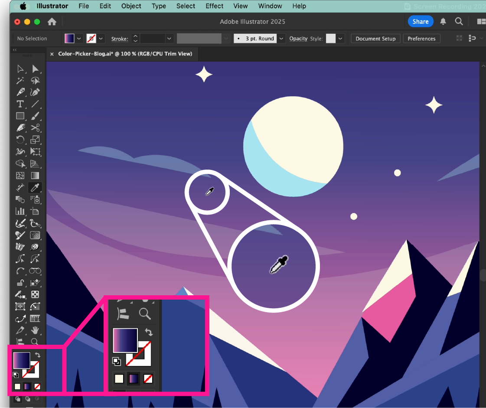This screenshot has width=486, height=408.
Task: Click the Stroke weight input field
Action: [152, 39]
